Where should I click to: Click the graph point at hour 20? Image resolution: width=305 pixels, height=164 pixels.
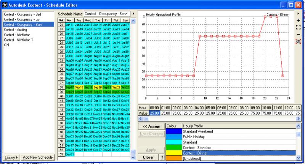coord(265,17)
